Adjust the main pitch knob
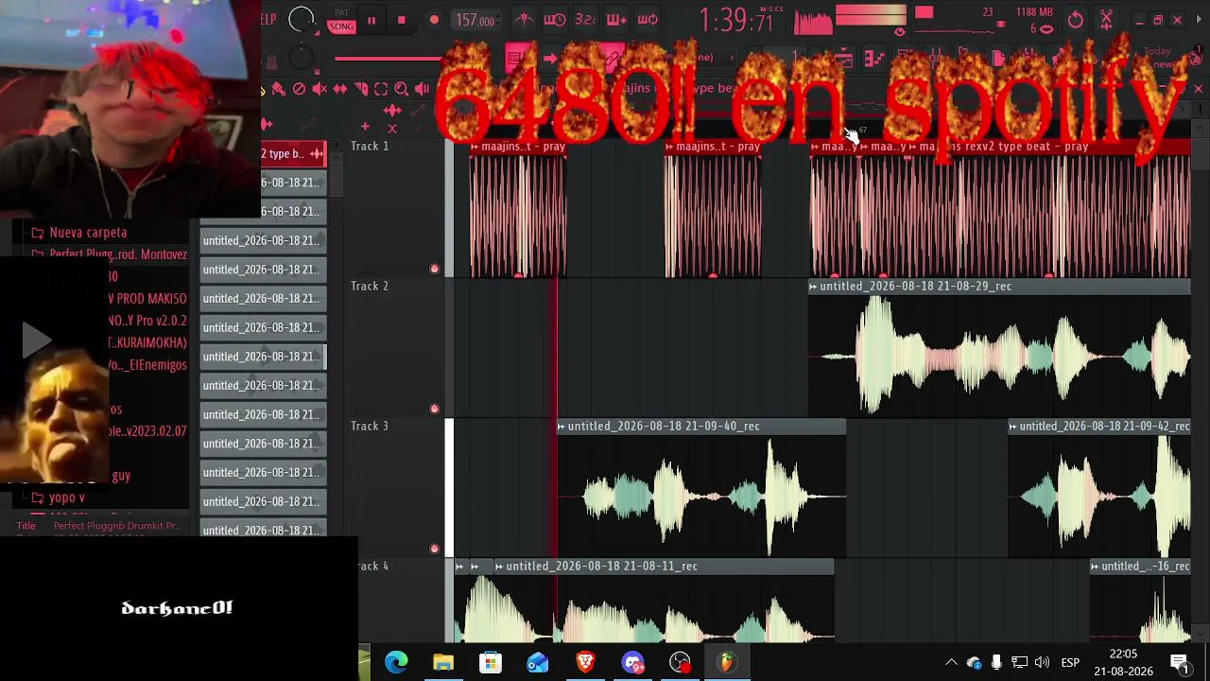1210x681 pixels. (302, 59)
